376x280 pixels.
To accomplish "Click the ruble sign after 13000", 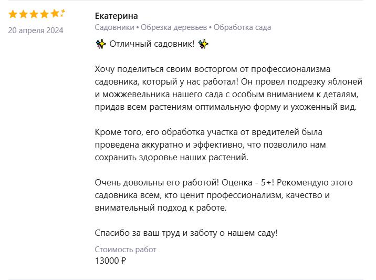I will 123,260.
